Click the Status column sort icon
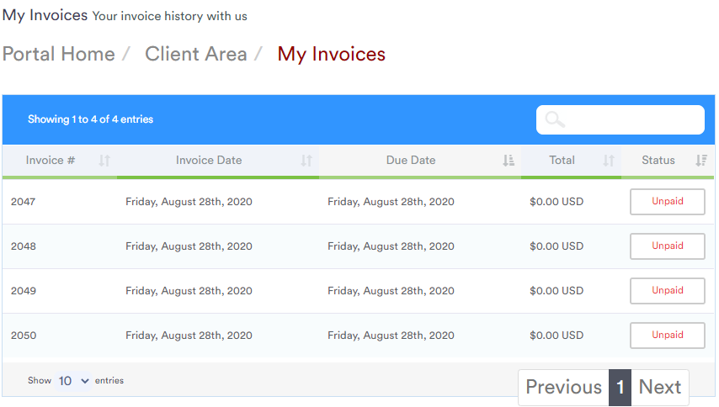The image size is (719, 407). (701, 161)
